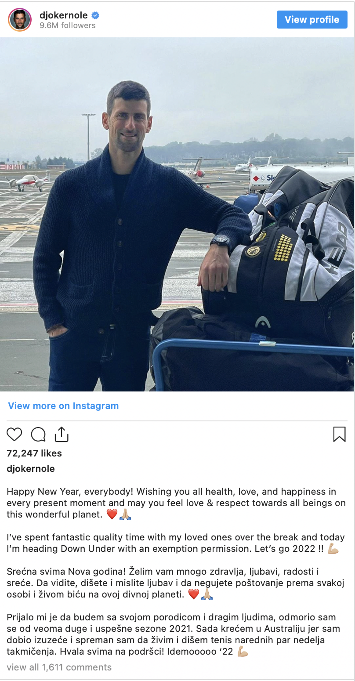Click the red heart emoji after wonderful planet
The image size is (355, 681).
[x=112, y=514]
